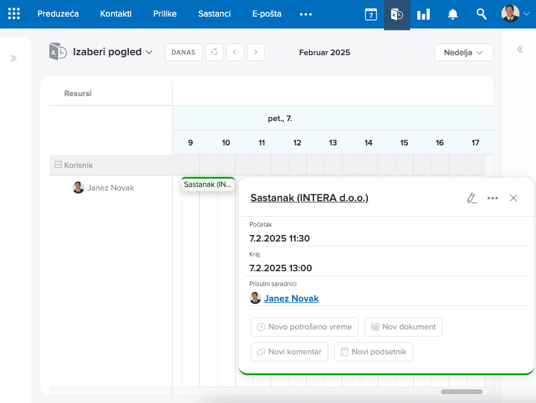Open the resource planner icon in top bar

point(397,14)
